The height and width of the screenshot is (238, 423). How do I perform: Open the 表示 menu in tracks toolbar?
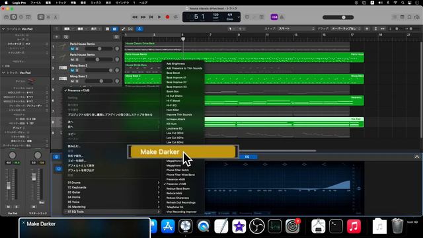[x=95, y=28]
